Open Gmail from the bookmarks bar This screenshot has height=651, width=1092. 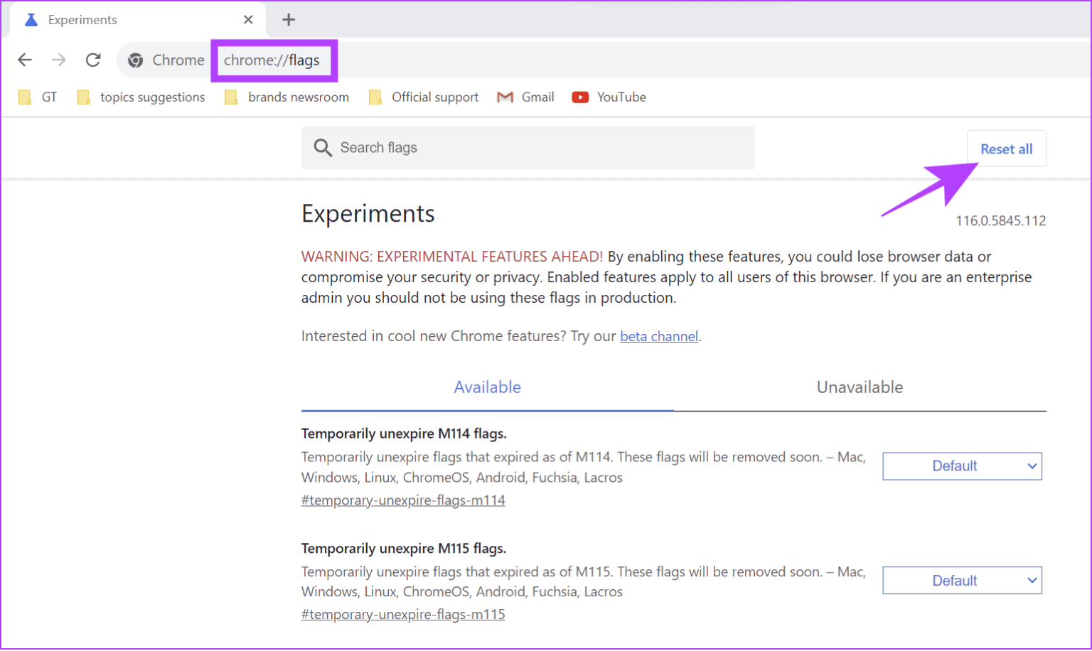tap(525, 97)
